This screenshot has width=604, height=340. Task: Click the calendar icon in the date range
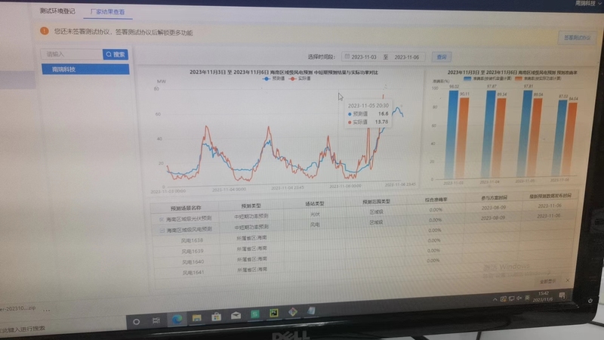tap(347, 56)
